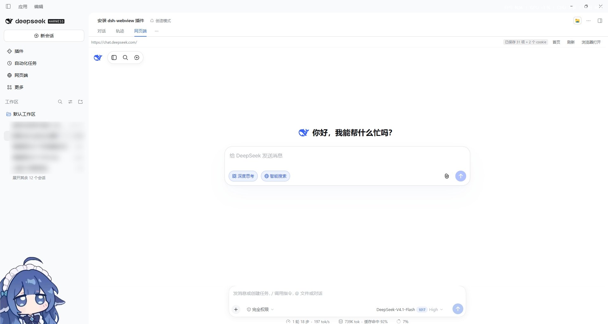Open the tab overflow ellipsis

pos(156,31)
